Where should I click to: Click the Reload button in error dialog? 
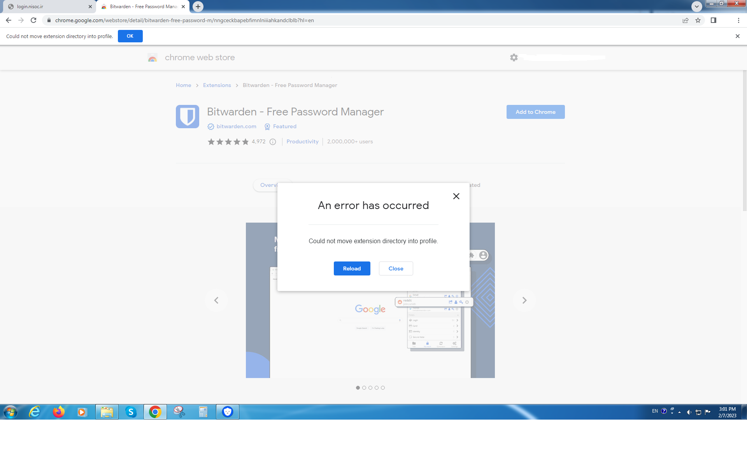click(352, 268)
